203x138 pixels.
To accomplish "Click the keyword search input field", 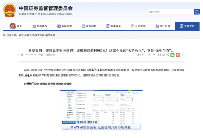I will coord(171,12).
